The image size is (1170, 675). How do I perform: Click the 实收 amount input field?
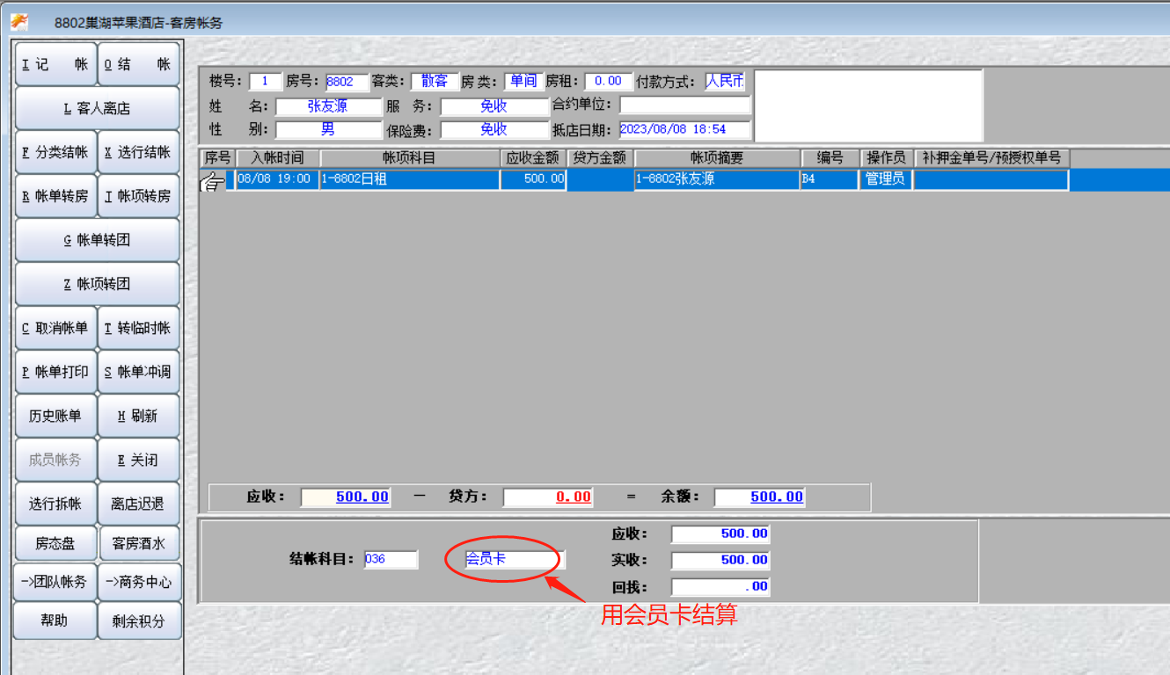(x=720, y=560)
